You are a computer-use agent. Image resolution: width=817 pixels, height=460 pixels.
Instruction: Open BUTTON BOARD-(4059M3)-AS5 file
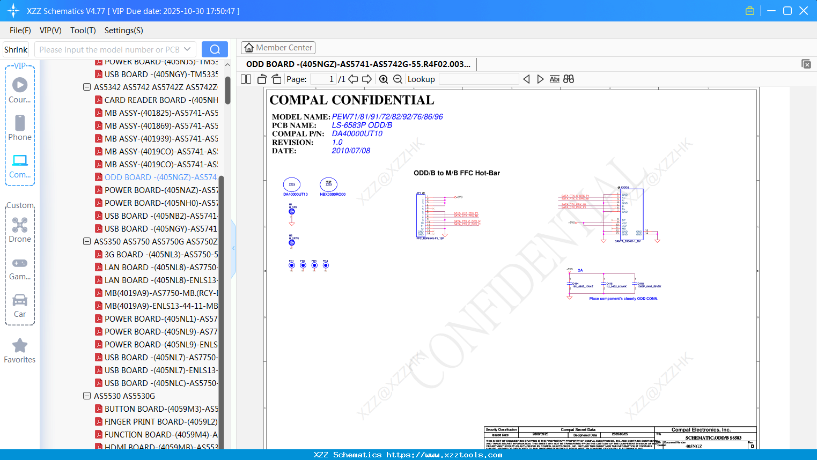pyautogui.click(x=157, y=409)
